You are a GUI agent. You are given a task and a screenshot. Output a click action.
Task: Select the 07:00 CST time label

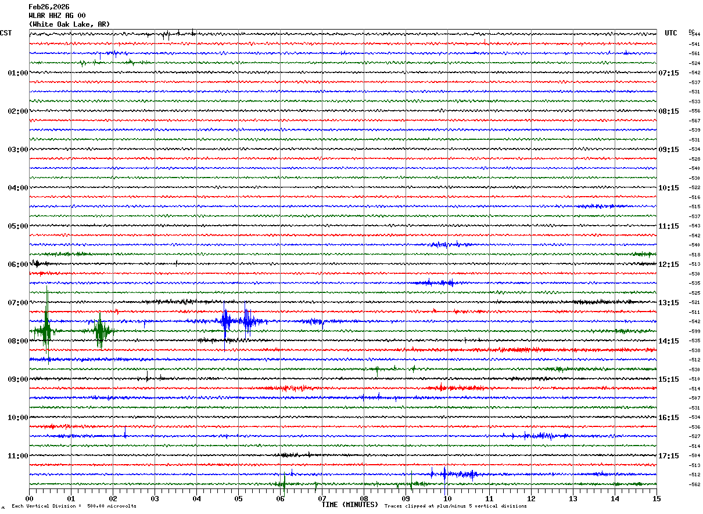(x=17, y=303)
